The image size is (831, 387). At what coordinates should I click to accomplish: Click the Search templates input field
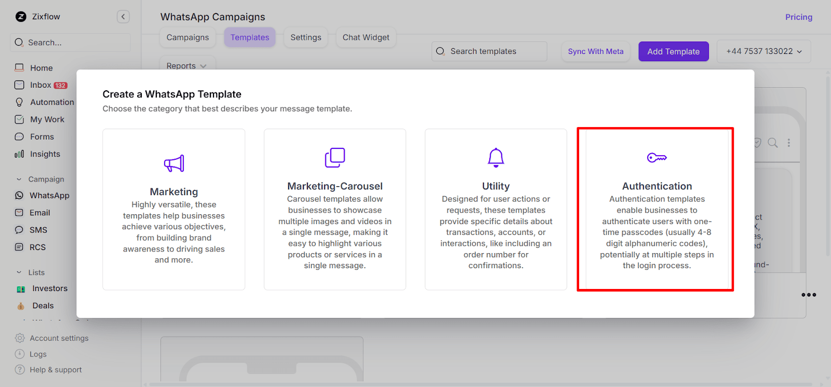(x=489, y=51)
